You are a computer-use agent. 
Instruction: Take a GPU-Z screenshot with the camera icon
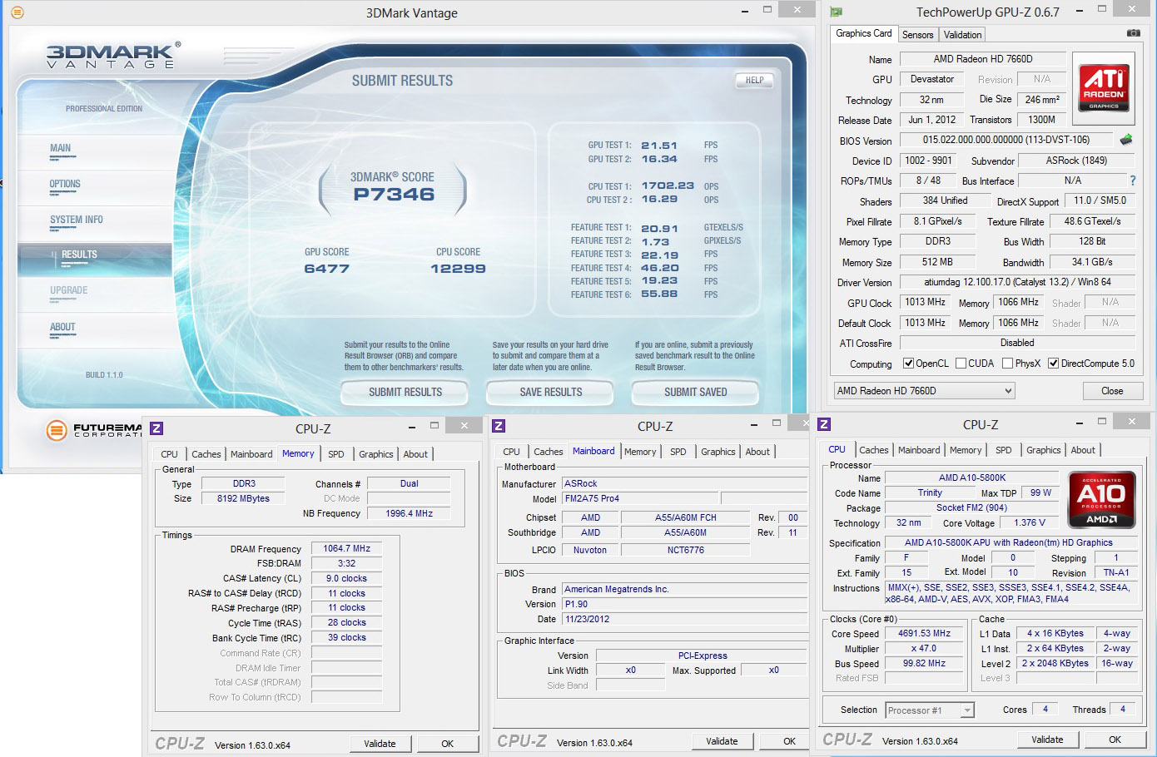(1133, 33)
